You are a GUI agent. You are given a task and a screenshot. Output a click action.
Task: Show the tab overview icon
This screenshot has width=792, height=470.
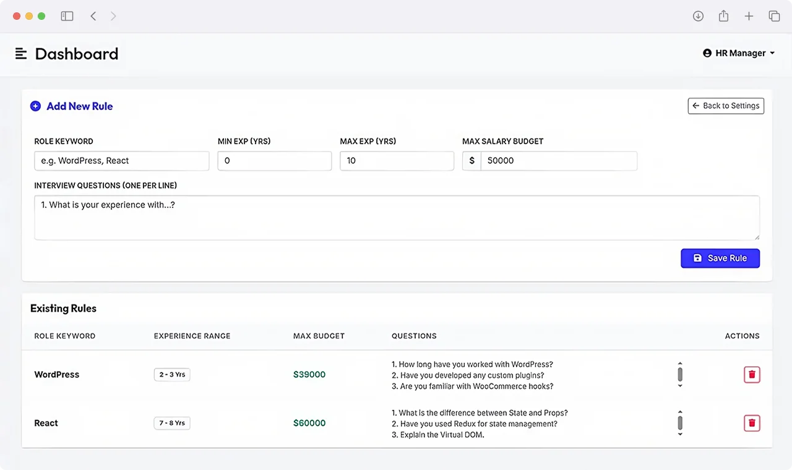[774, 16]
